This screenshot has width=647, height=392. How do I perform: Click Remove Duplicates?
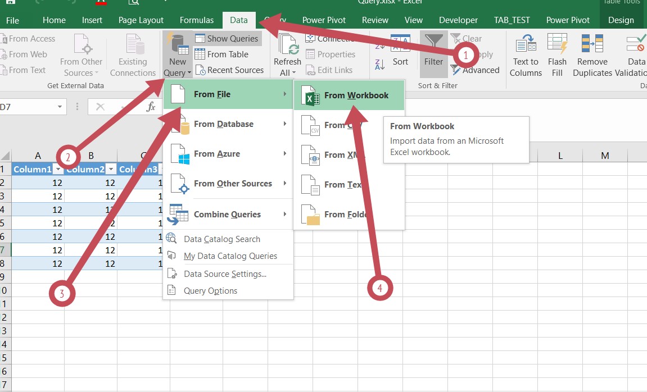(592, 55)
